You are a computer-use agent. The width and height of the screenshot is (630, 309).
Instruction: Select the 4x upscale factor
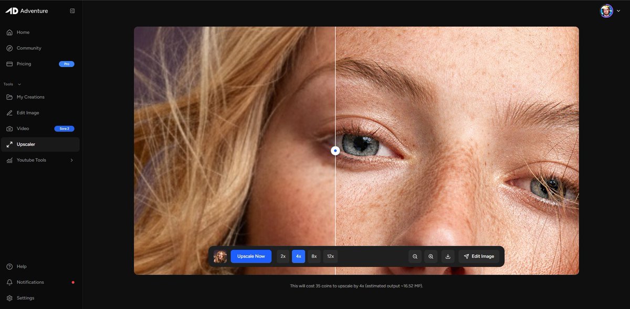pos(298,257)
